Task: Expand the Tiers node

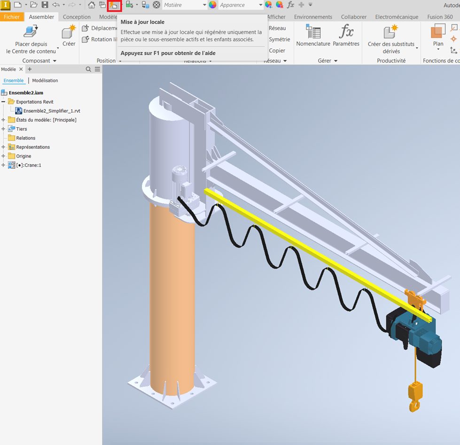Action: 3,129
